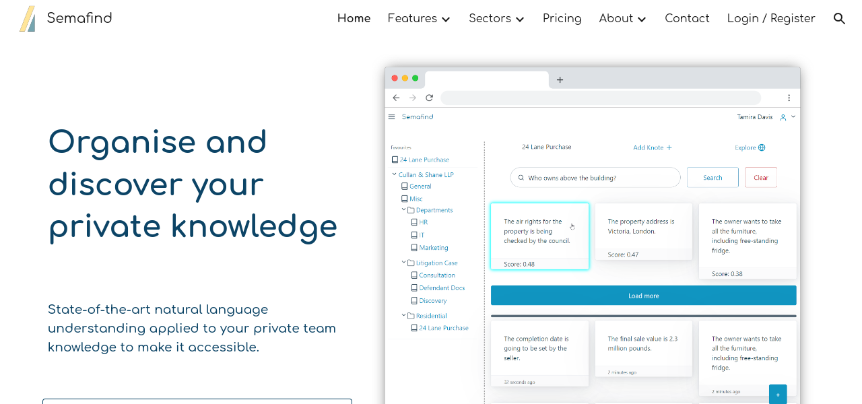Open the Sectors dropdown menu
The image size is (862, 404).
pyautogui.click(x=496, y=19)
